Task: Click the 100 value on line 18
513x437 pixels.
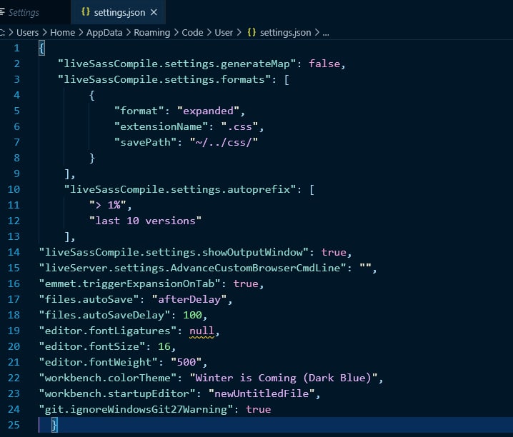Action: click(x=192, y=315)
